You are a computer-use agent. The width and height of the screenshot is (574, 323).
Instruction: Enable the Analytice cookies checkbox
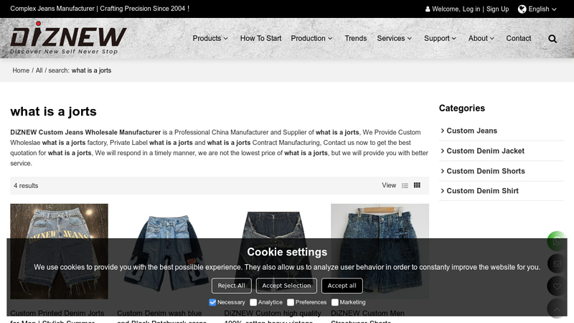coord(253,302)
